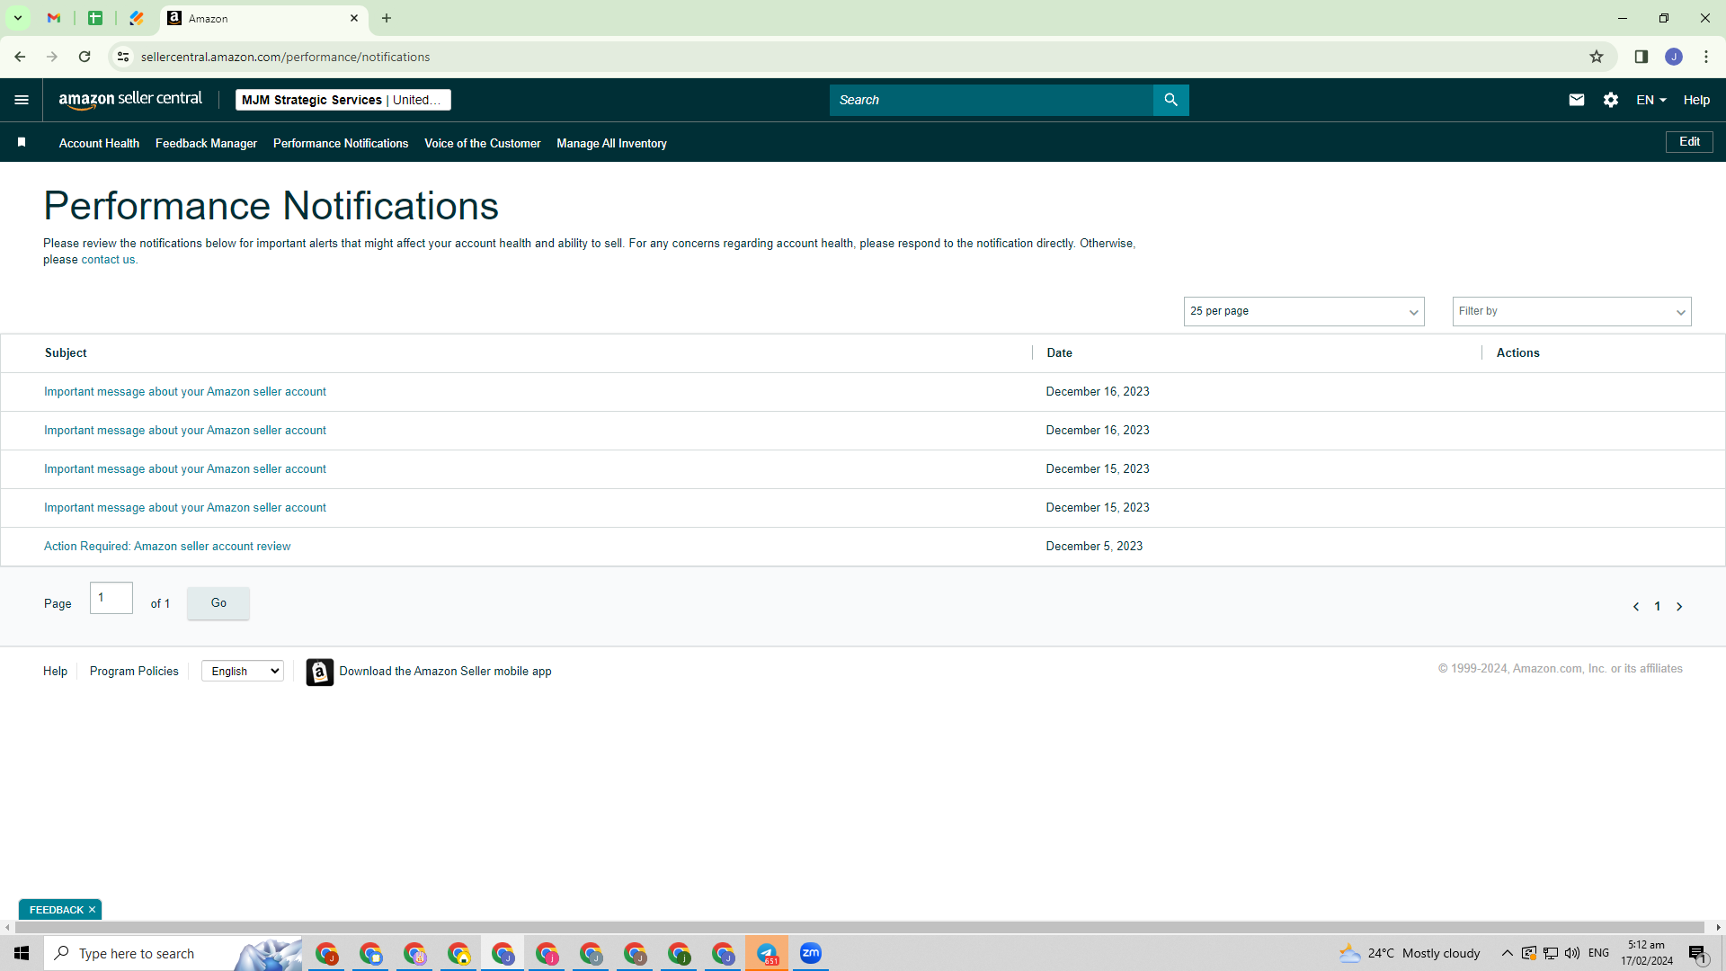
Task: Open Feedback Manager
Action: pyautogui.click(x=206, y=143)
